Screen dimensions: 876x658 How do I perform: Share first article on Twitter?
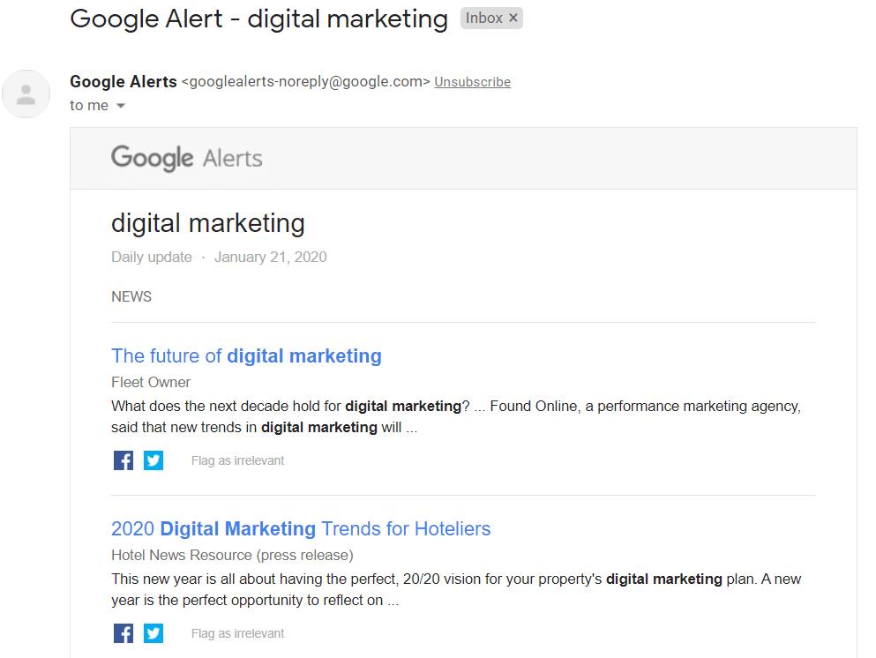click(x=153, y=460)
